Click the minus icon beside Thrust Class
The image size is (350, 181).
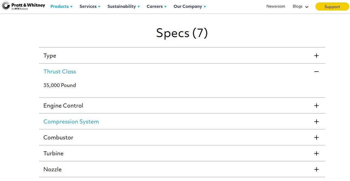pos(316,72)
